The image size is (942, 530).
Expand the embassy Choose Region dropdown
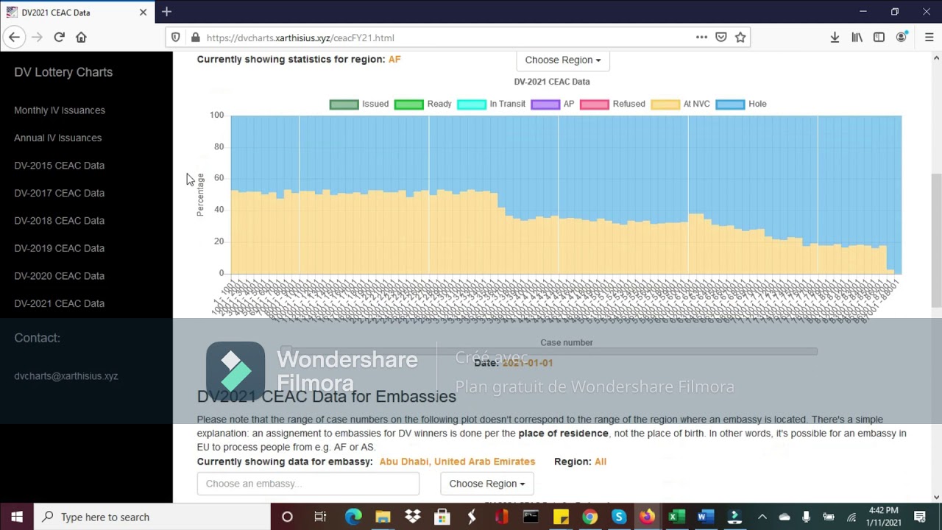coord(487,484)
